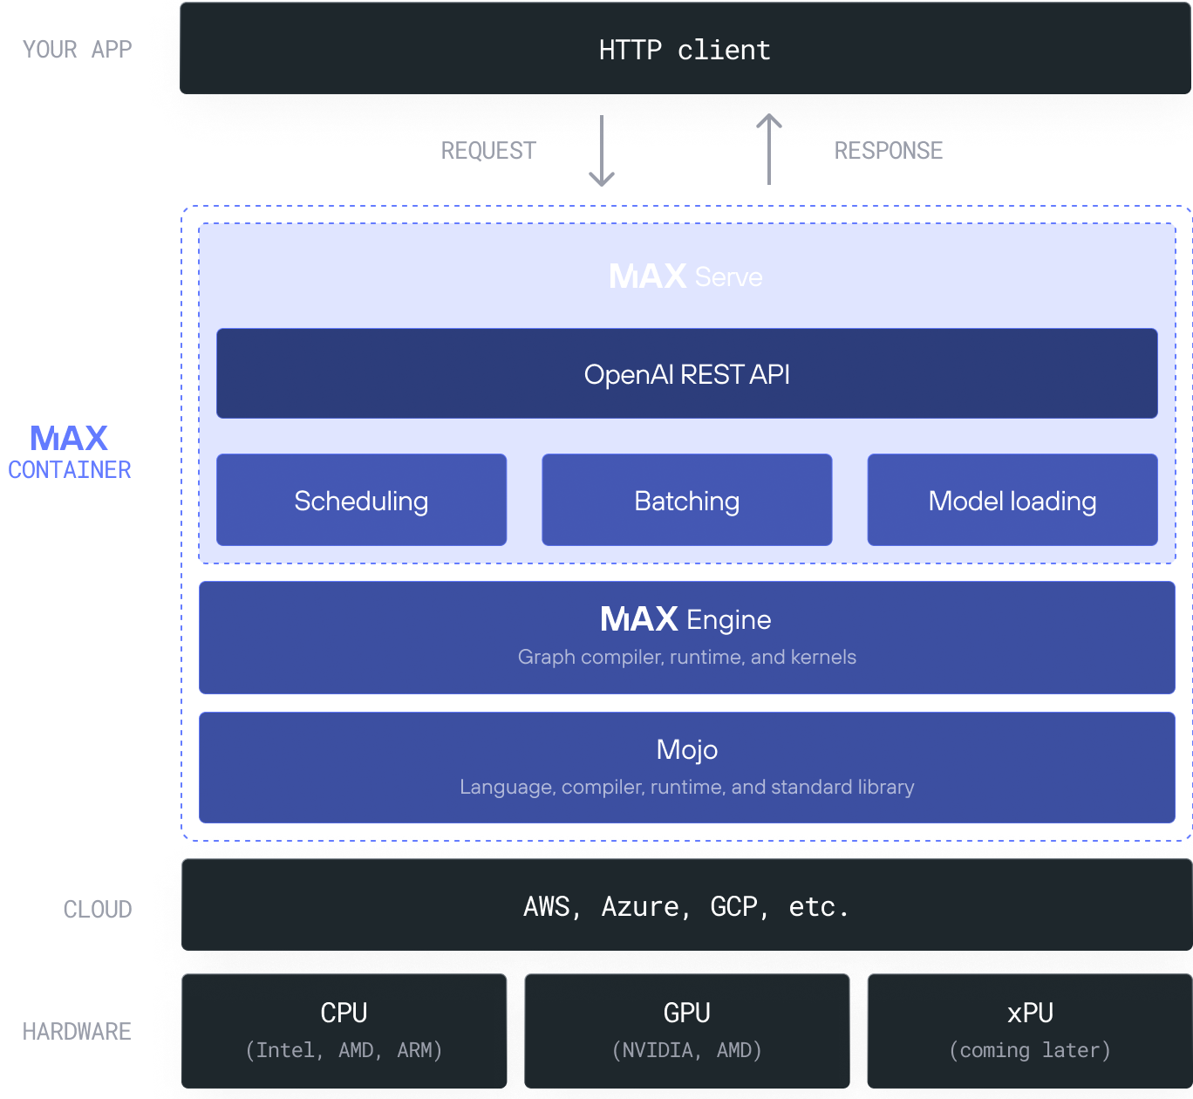Click the MAX Engine block

[x=687, y=638]
